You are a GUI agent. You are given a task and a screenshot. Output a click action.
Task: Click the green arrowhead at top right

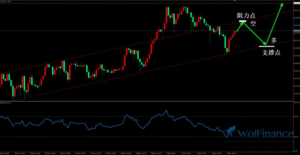pos(282,4)
